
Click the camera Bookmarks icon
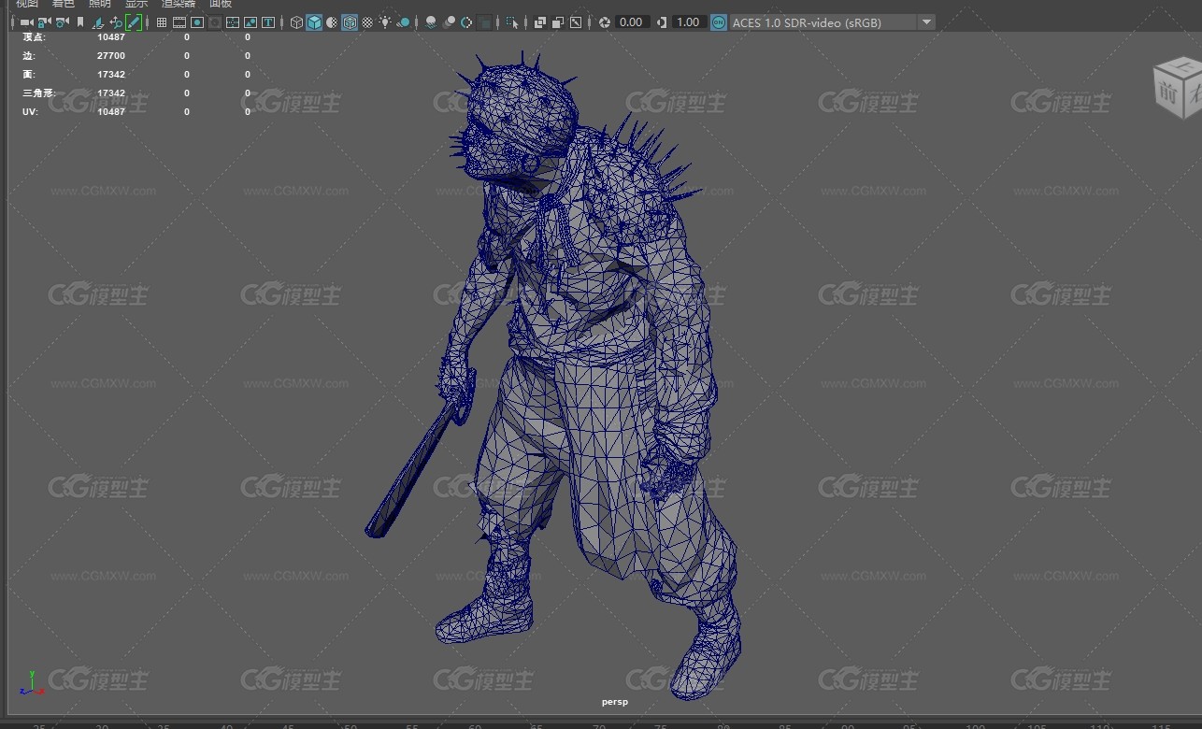(80, 21)
